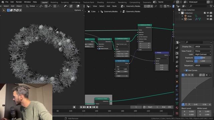Click the GeometryNodes modifier breadcrumb
The height and width of the screenshot is (120, 214).
click(109, 12)
